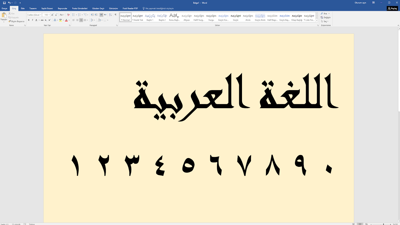
Task: Select the superscript icon
Action: [x=49, y=20]
